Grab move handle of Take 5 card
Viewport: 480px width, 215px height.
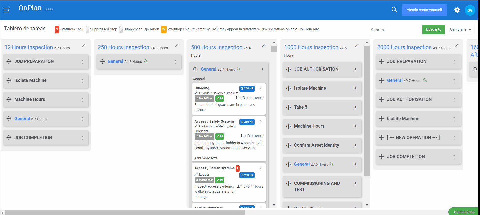click(288, 107)
